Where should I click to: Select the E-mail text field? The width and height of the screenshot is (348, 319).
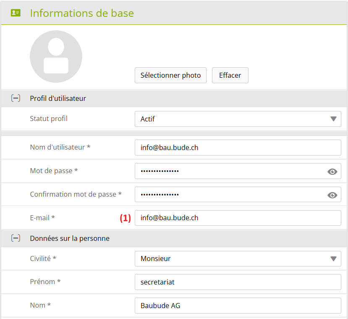click(238, 218)
